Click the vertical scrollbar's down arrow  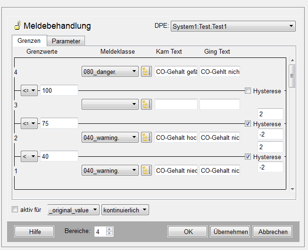pyautogui.click(x=292, y=188)
